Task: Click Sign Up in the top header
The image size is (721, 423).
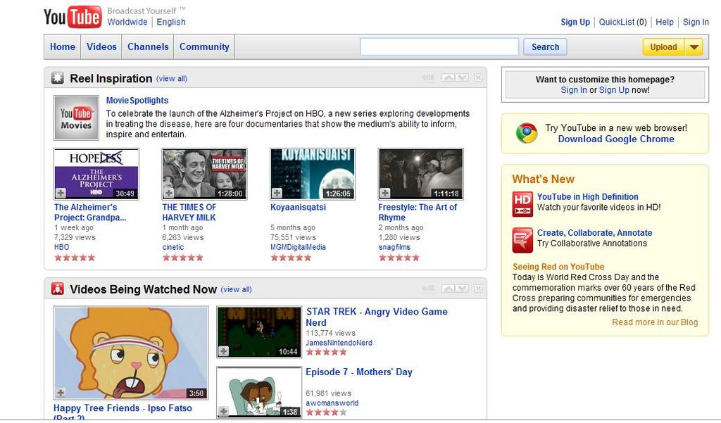Action: click(575, 22)
